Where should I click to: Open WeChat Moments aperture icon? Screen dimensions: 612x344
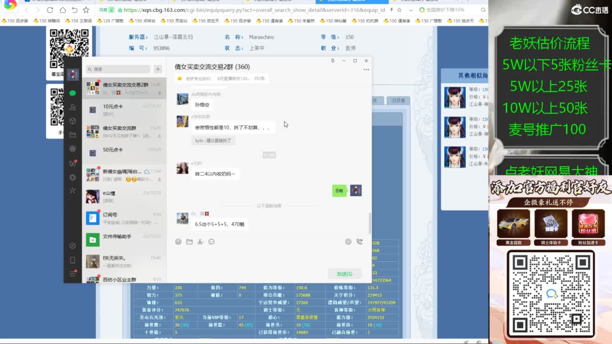(73, 149)
